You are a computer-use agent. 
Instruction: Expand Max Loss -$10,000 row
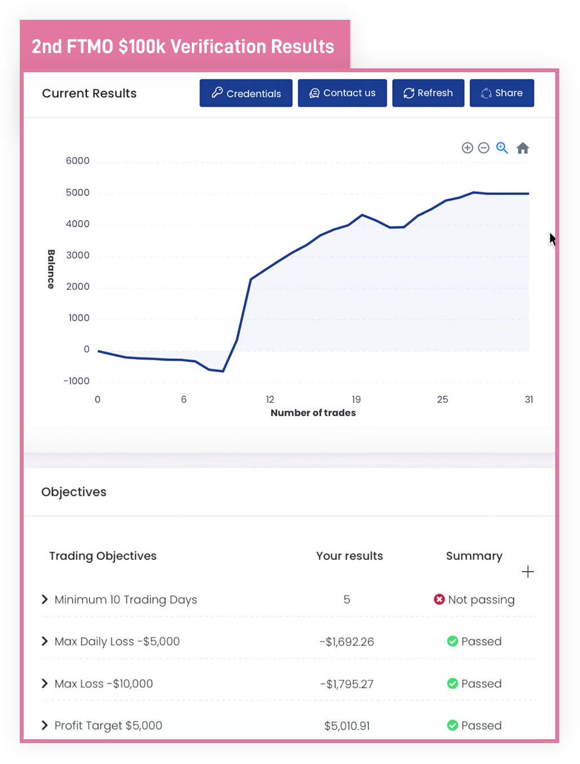click(45, 683)
